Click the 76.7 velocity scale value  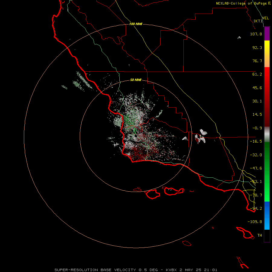click(257, 61)
